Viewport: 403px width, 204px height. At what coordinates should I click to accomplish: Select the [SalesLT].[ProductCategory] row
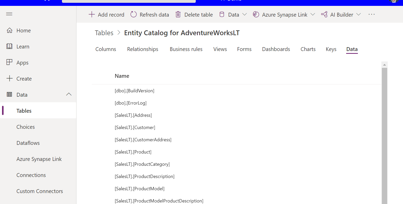tap(237, 164)
